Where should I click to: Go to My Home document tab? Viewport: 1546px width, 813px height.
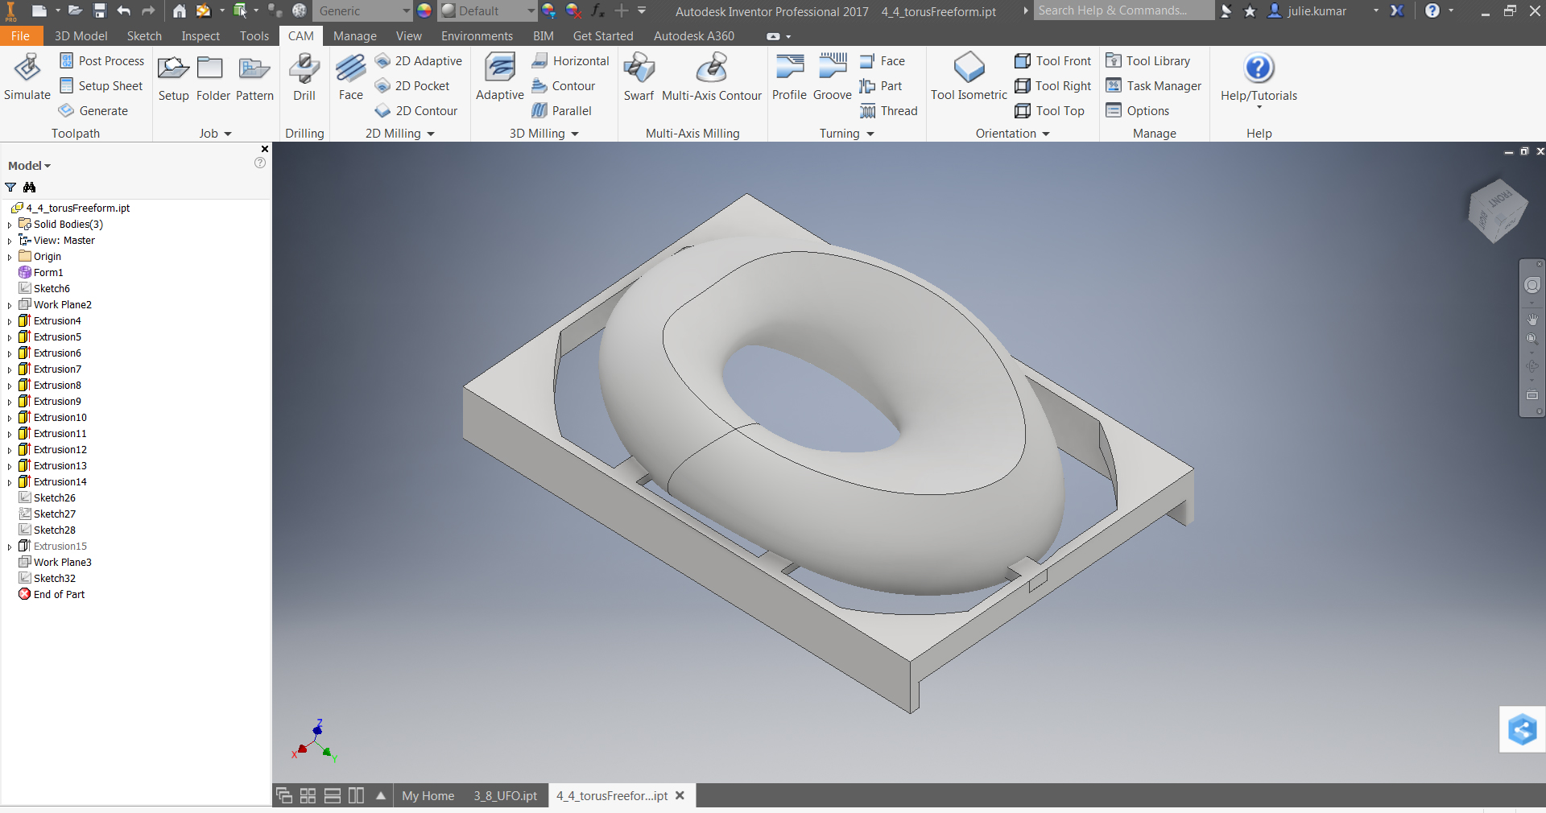click(428, 796)
